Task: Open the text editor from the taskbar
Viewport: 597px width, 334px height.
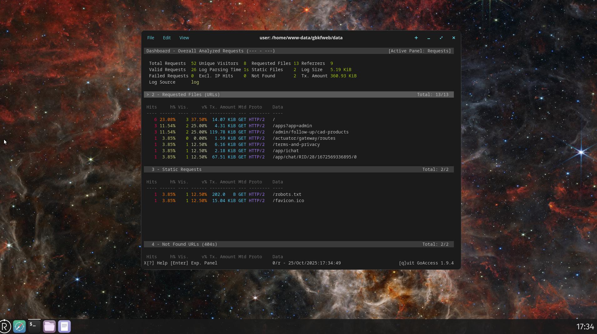Action: [x=64, y=327]
